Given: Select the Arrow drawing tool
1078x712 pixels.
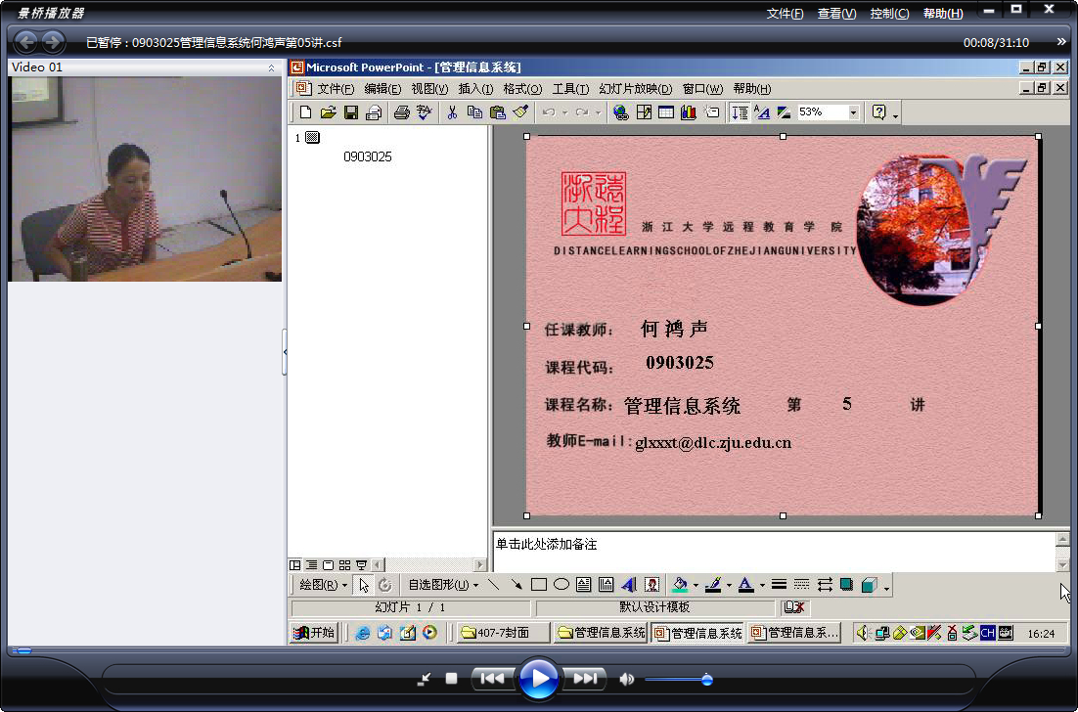Looking at the screenshot, I should 517,585.
